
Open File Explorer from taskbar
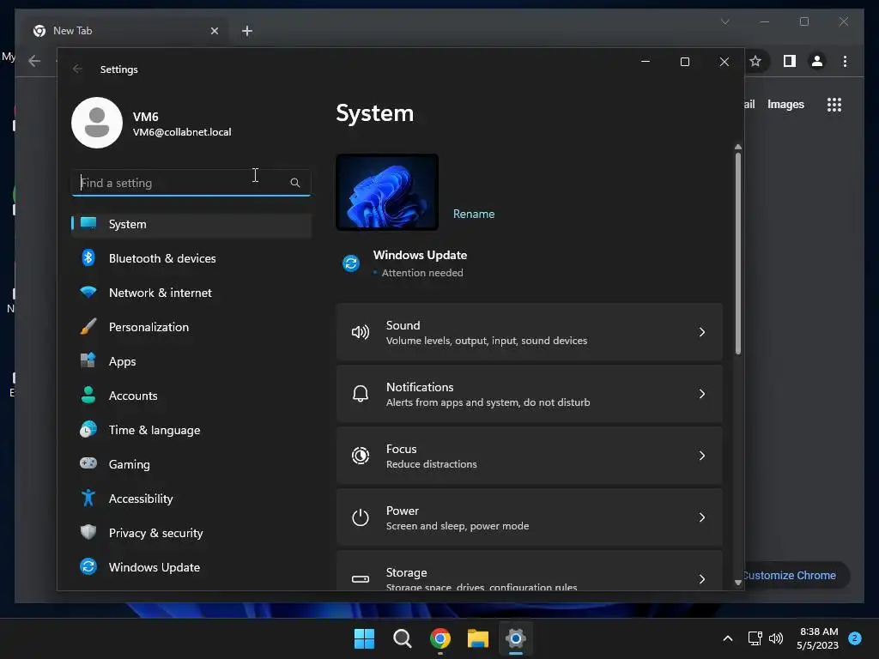coord(478,638)
